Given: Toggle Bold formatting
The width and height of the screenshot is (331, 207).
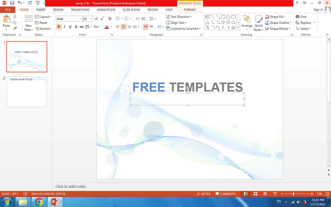Looking at the screenshot, I should (x=59, y=27).
